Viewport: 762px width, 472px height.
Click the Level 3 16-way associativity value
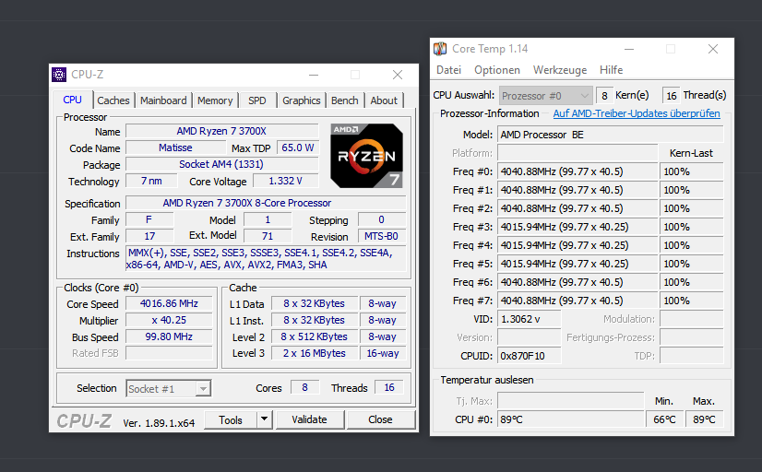click(383, 353)
